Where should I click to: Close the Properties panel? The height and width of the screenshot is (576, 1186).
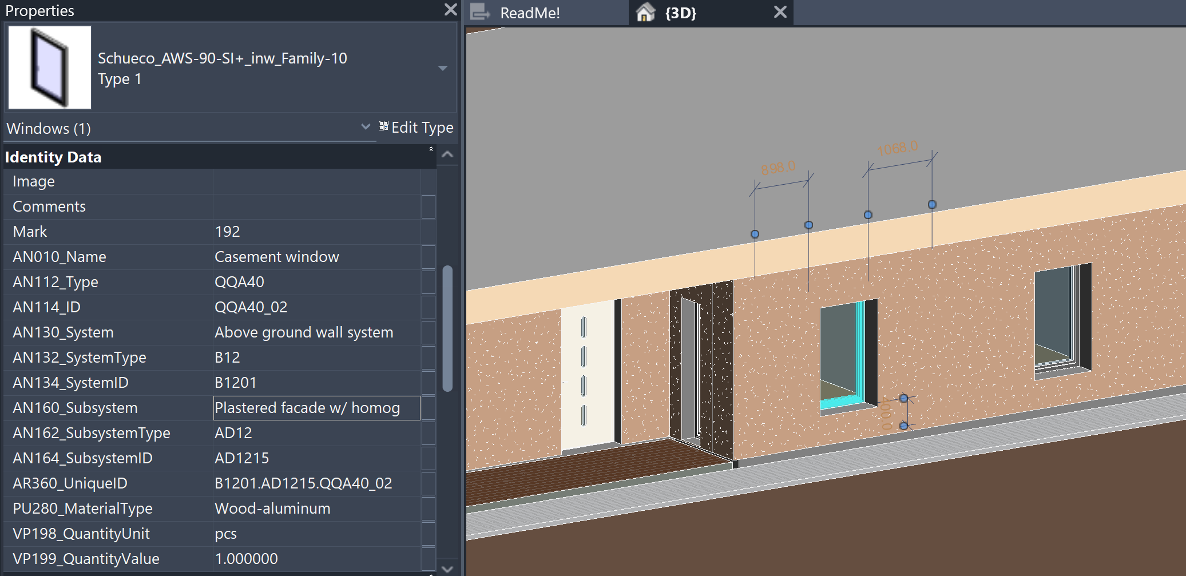tap(450, 10)
